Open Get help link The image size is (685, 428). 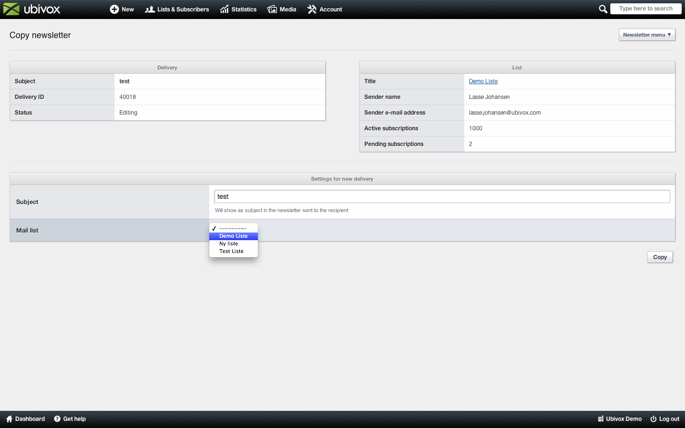pos(70,419)
